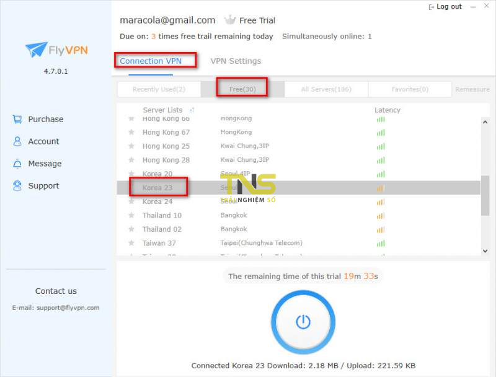Open the Support menu item

coord(43,185)
